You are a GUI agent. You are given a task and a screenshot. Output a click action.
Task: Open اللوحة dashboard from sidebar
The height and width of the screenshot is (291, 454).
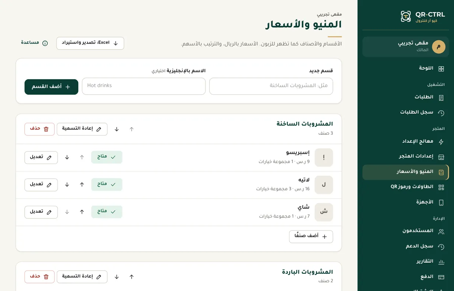[406, 68]
